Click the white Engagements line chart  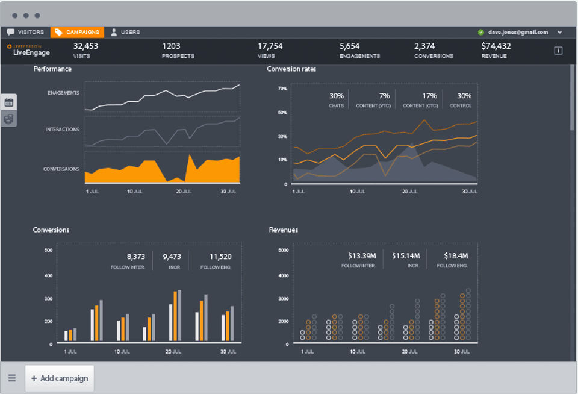coord(163,96)
